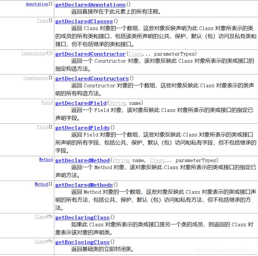
Task: Open the getDeclaredAnnotations() method link
Action: pos(90,5)
